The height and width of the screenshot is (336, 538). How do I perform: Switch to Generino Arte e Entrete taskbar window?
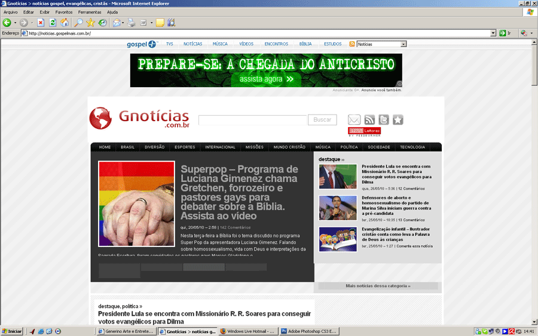[126, 331]
